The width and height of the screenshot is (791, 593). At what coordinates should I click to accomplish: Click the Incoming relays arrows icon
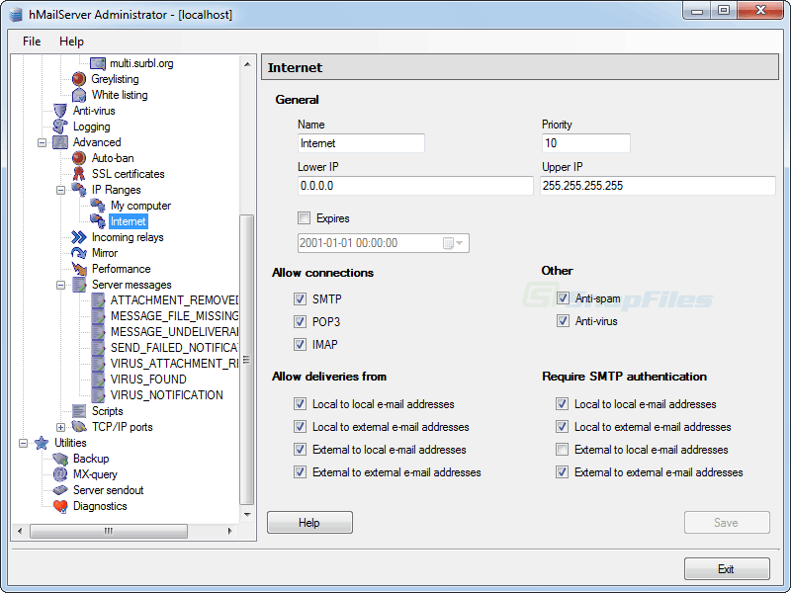[79, 237]
